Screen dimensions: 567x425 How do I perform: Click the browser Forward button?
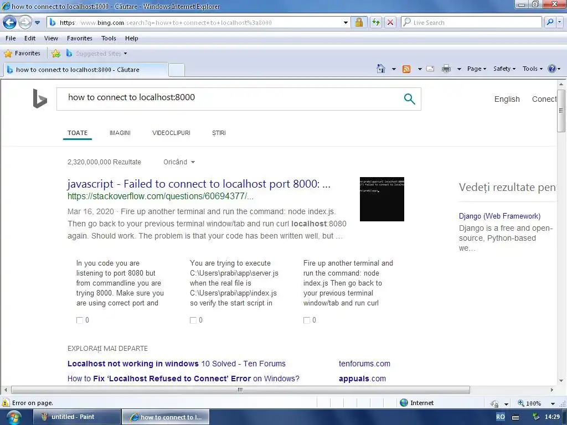(x=25, y=22)
